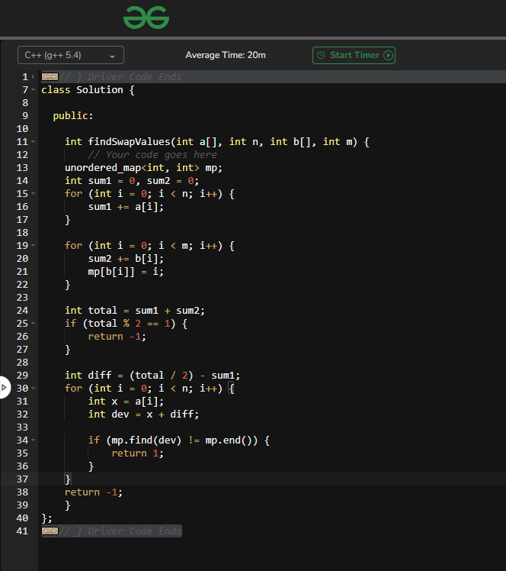Click the closing '};' on line 40
This screenshot has height=571, width=506.
pos(47,518)
